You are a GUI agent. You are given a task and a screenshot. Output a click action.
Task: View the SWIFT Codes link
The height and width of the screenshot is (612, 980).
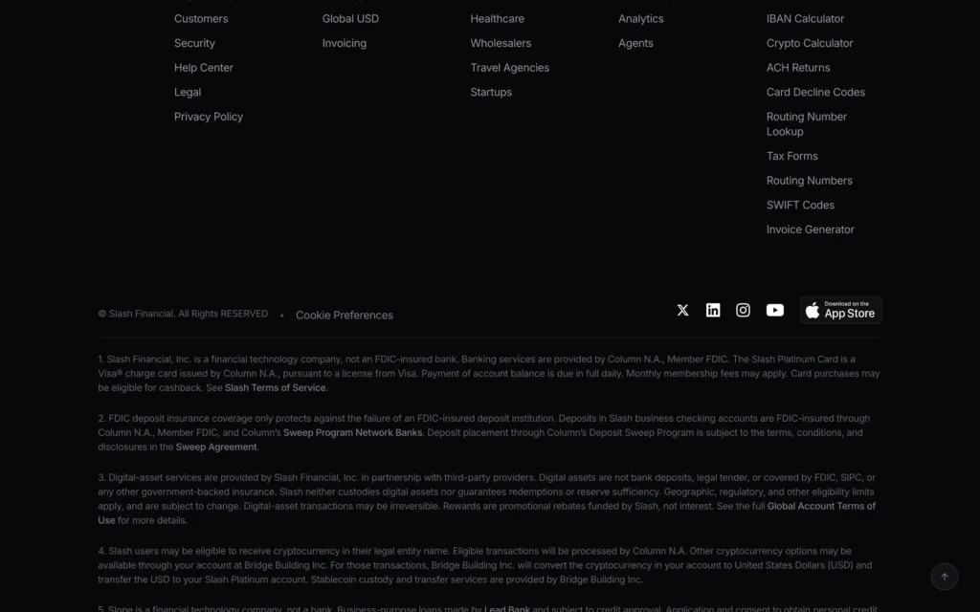click(x=801, y=205)
